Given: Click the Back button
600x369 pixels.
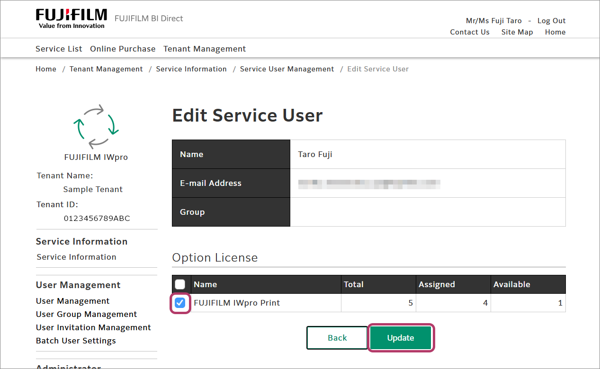Looking at the screenshot, I should (337, 338).
